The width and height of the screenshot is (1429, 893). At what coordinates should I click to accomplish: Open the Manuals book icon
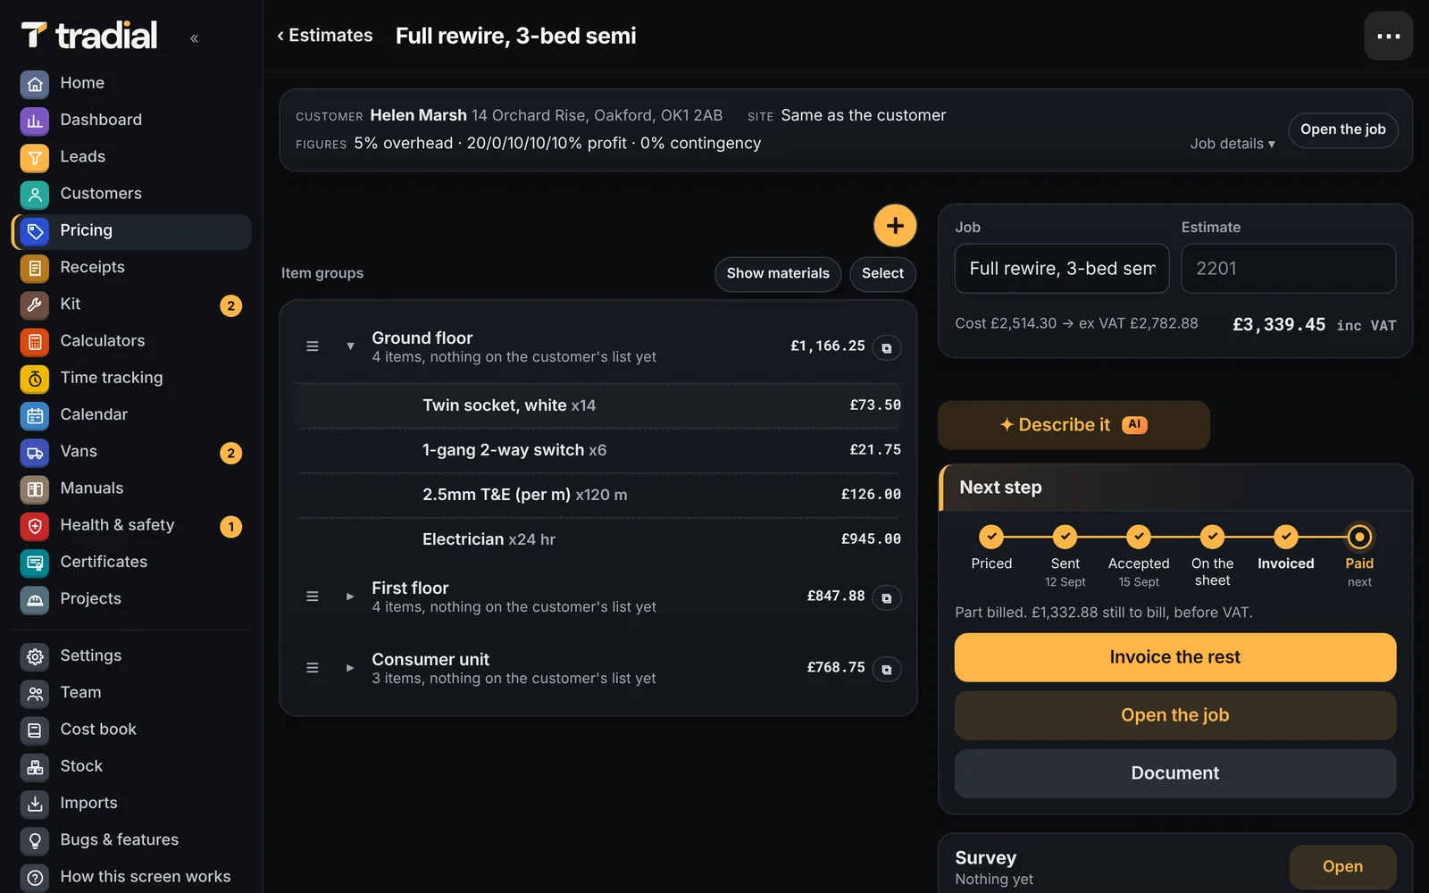tap(35, 488)
